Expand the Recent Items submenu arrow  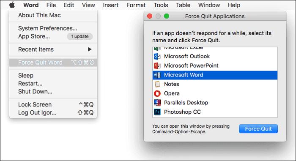click(x=90, y=49)
